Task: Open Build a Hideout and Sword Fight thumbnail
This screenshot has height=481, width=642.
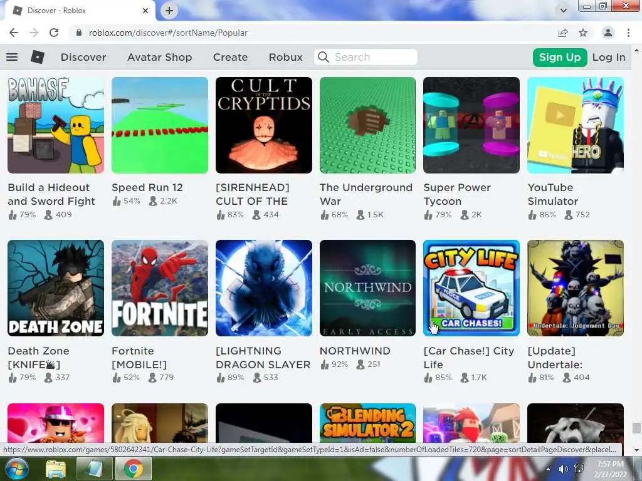Action: click(56, 125)
